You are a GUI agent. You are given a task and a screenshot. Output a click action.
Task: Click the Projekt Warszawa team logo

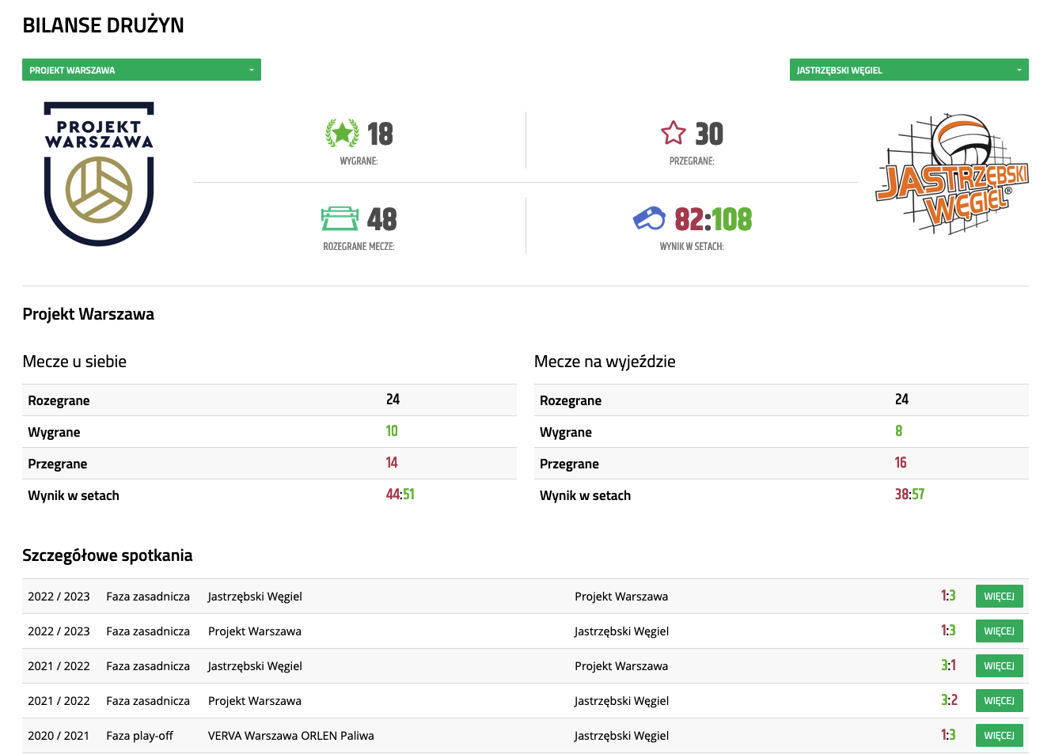click(x=99, y=174)
